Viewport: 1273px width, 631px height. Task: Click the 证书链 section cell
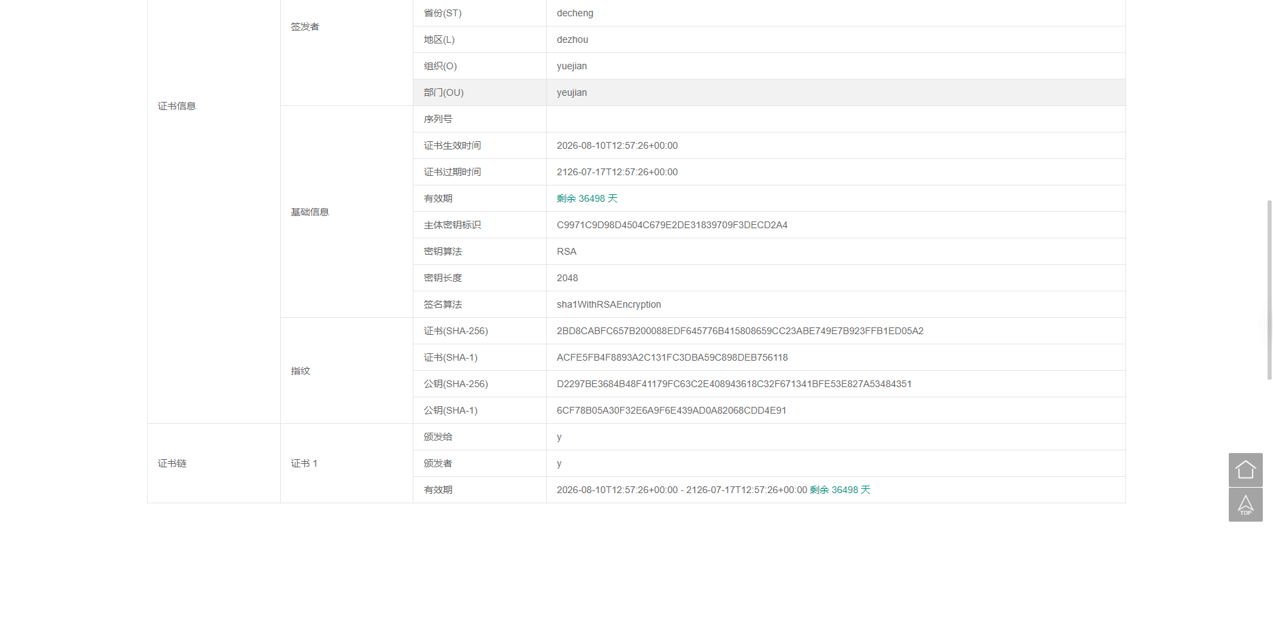tap(214, 463)
